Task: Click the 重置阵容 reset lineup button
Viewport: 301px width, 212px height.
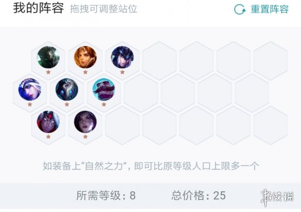Action: coord(261,9)
